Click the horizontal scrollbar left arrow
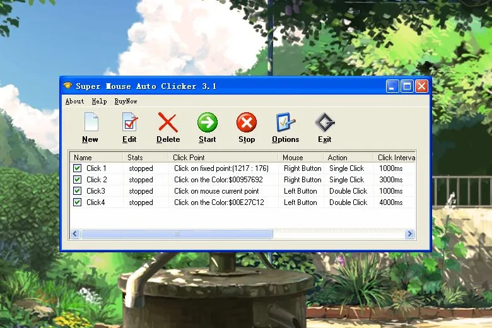This screenshot has height=328, width=492. (74, 234)
